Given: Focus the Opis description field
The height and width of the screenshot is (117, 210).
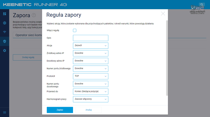Looking at the screenshot, I should pos(91,38).
